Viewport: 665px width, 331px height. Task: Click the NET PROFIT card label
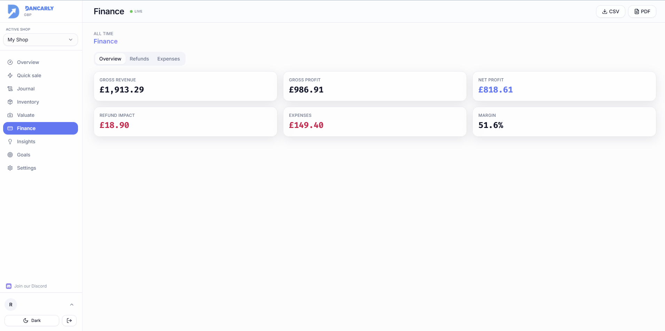pos(491,80)
